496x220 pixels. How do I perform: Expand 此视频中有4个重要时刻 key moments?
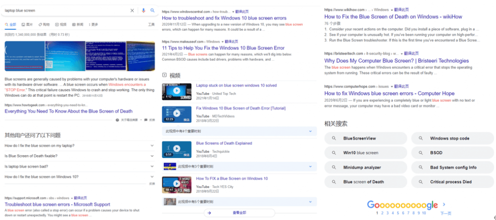tap(239, 131)
